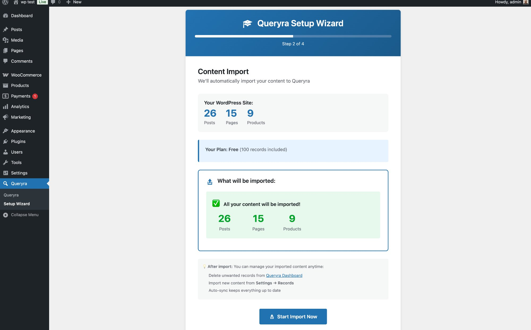531x330 pixels.
Task: Follow the Queryra Dashboard link
Action: point(284,276)
